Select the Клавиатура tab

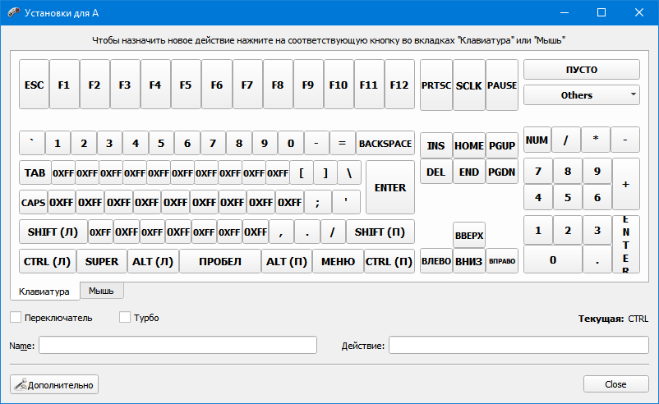click(44, 292)
